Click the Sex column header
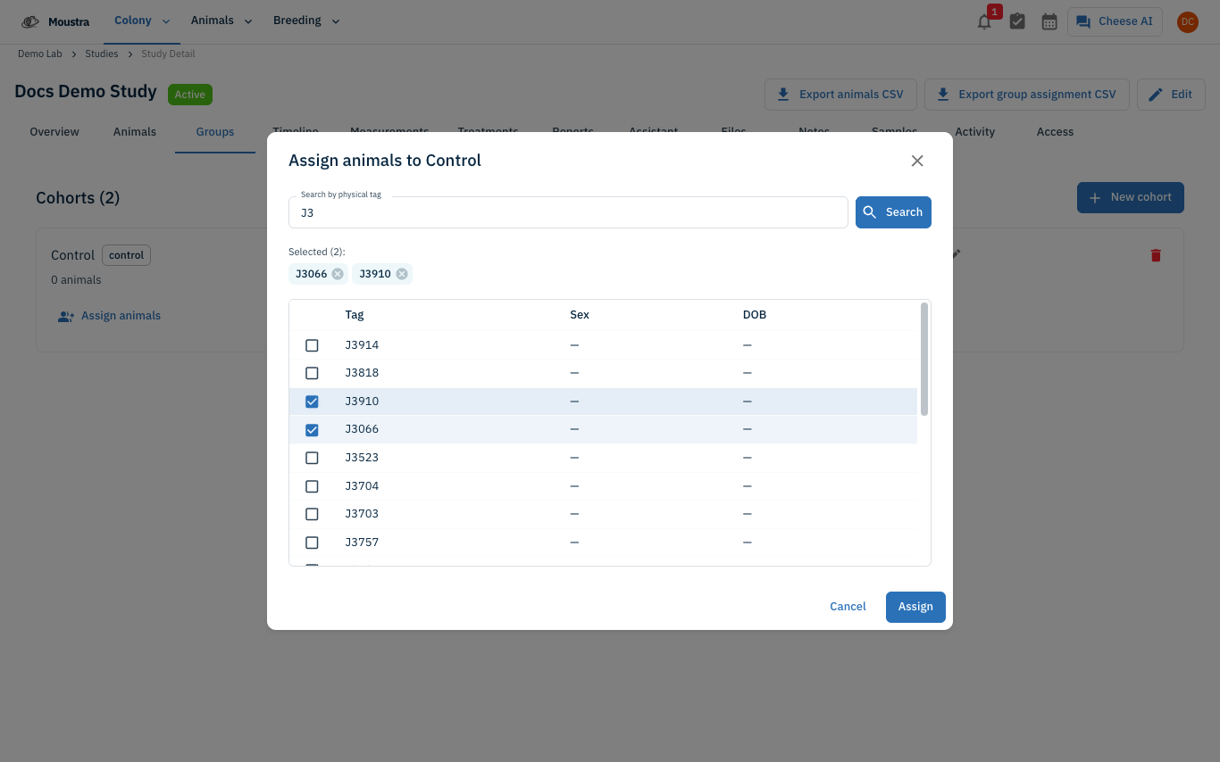The image size is (1220, 762). point(580,315)
